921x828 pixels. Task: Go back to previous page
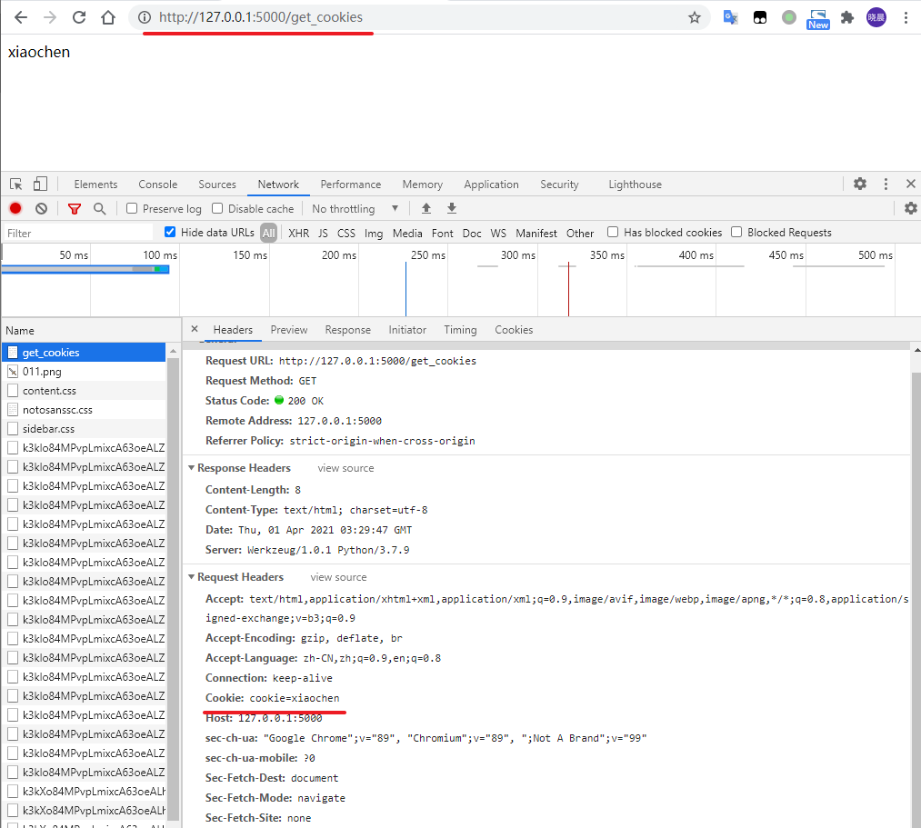tap(21, 17)
